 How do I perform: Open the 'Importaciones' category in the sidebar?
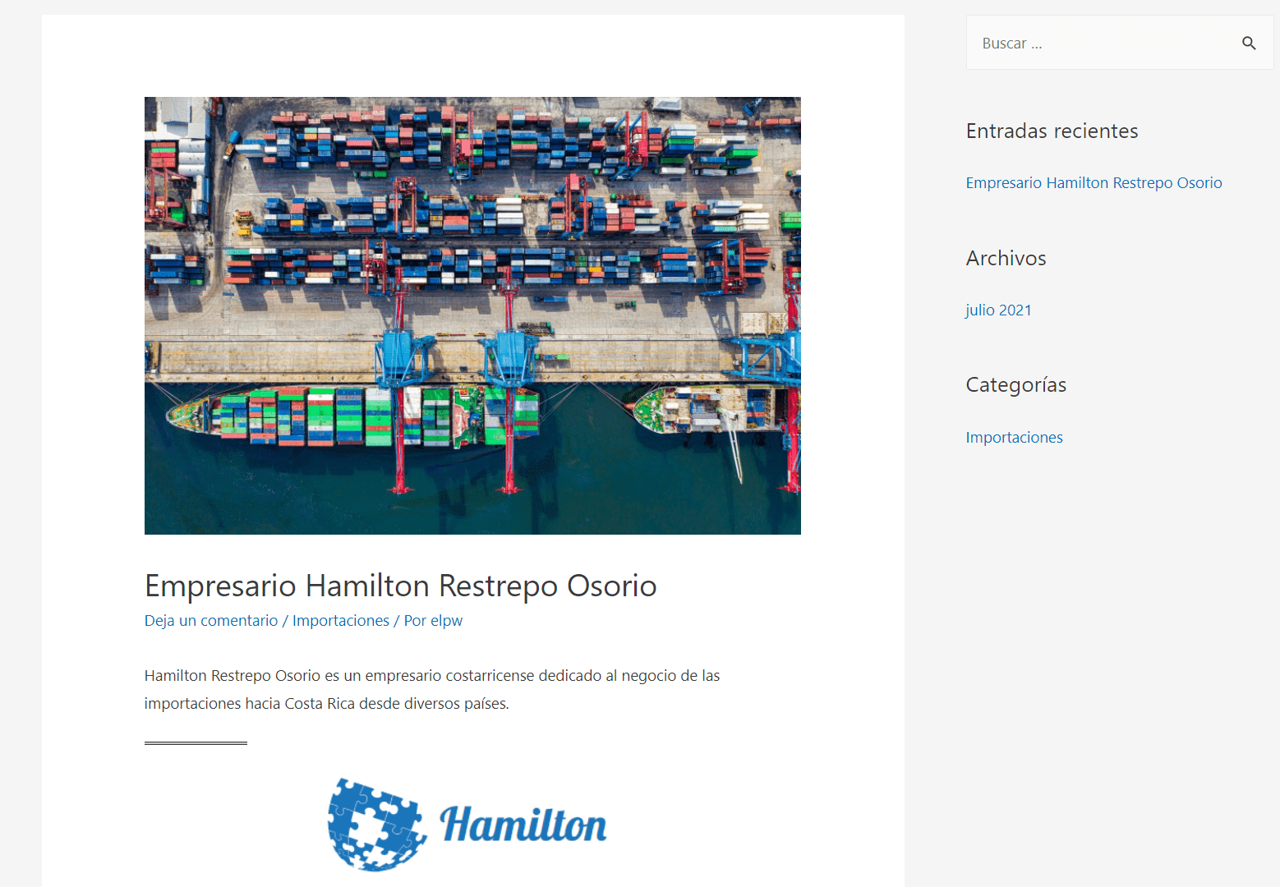1014,437
